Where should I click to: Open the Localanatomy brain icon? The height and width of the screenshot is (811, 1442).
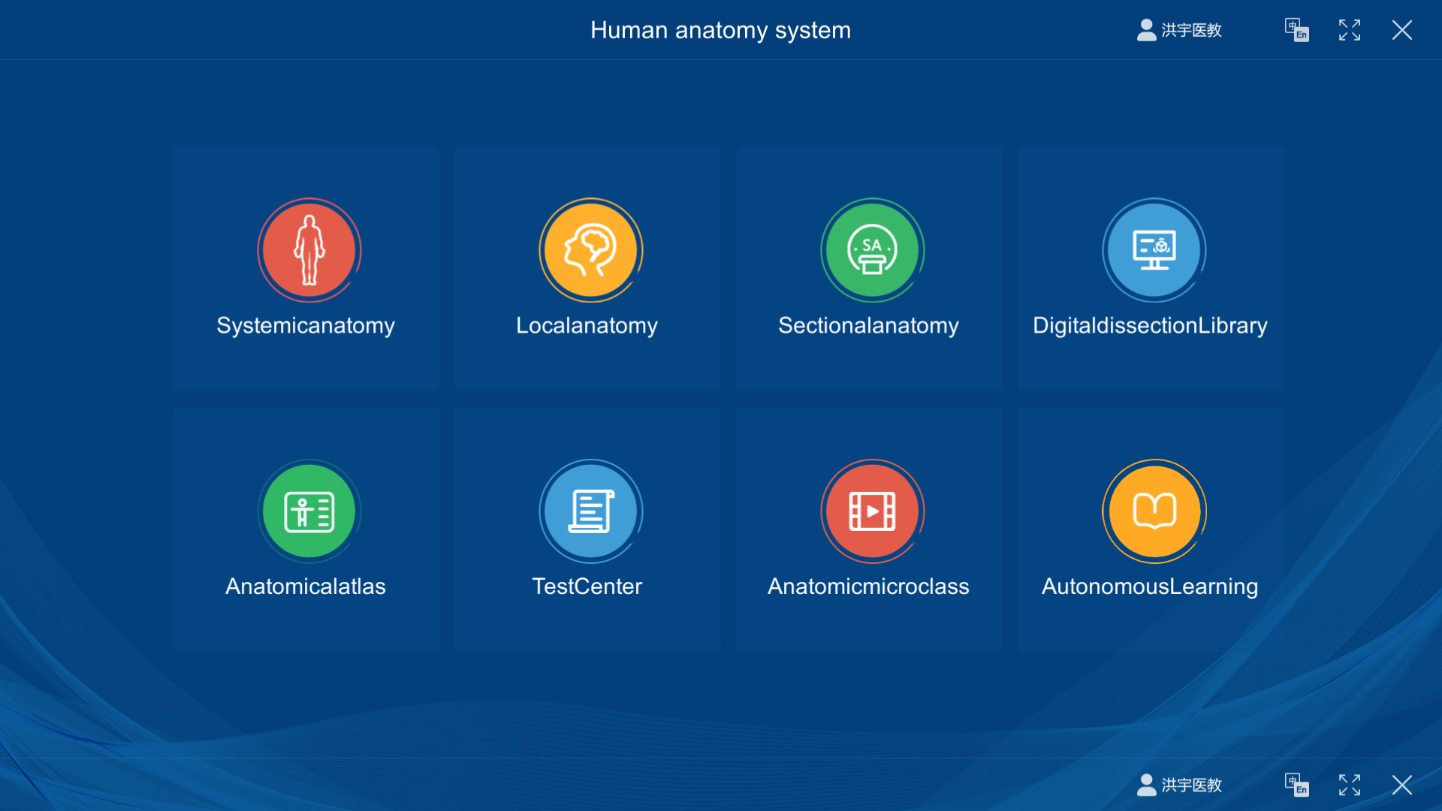tap(590, 250)
